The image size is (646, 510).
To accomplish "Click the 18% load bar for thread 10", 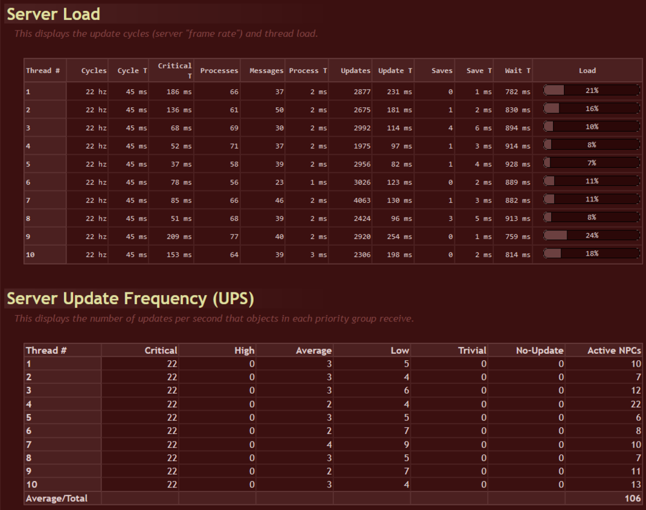I will (x=592, y=253).
